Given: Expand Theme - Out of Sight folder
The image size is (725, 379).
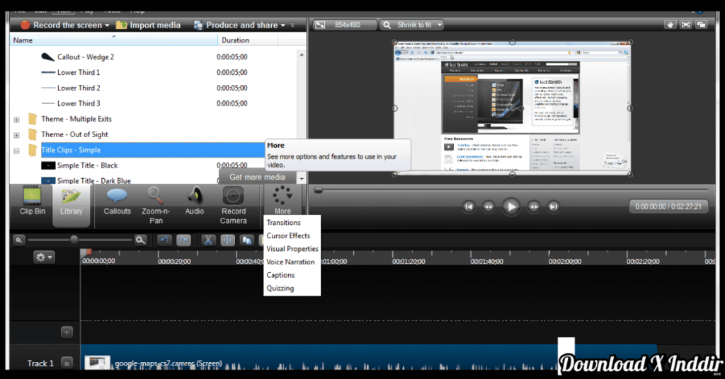Looking at the screenshot, I should point(17,135).
